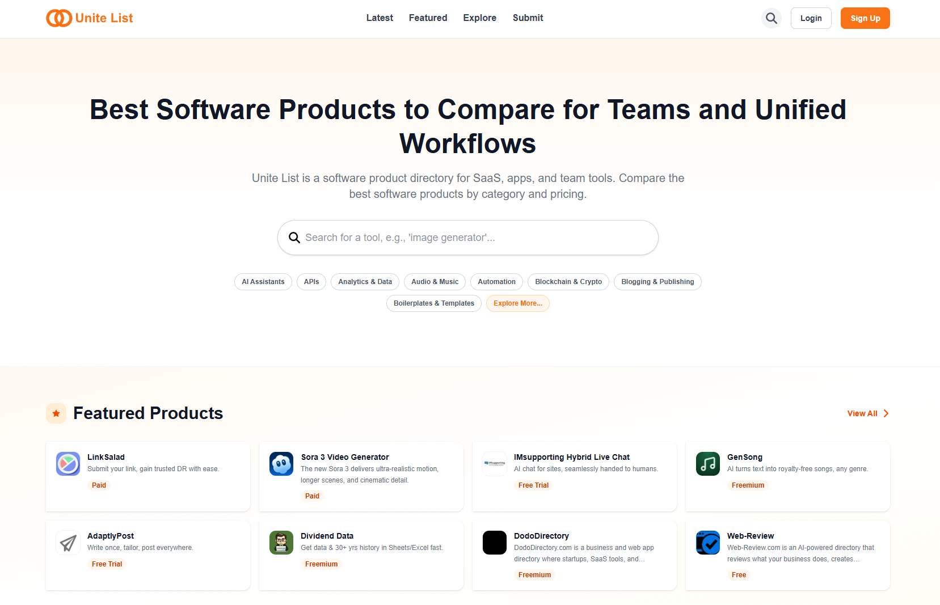Click the Free Trial badge on IMsupporting

[x=533, y=485]
